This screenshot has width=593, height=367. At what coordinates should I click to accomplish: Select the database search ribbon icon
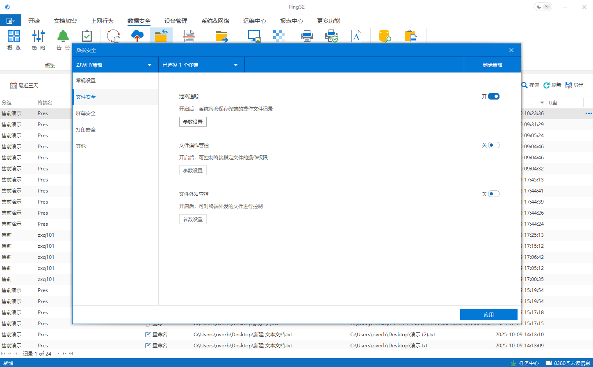tap(385, 36)
